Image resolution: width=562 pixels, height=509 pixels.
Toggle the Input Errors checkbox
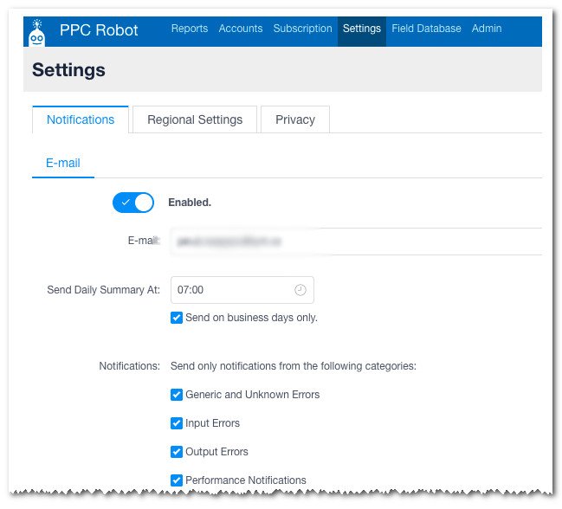tap(177, 423)
